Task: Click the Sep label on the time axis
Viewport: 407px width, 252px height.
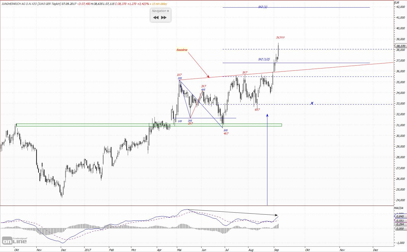Action: point(276,250)
